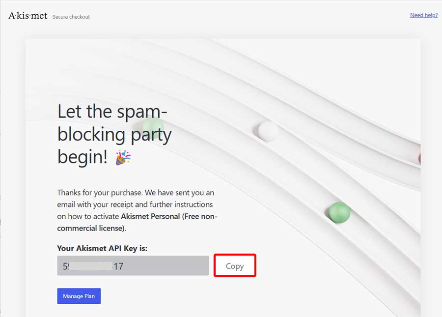Click the green ball on the lower track
Screen dimensions: 442x317
click(x=339, y=213)
